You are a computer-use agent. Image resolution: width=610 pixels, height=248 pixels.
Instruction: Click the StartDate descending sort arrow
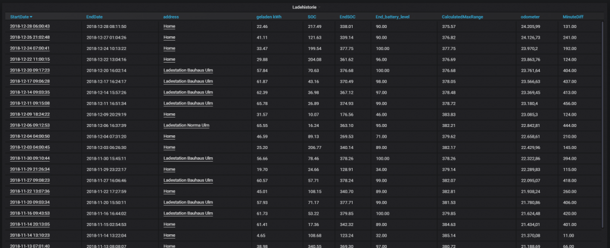pyautogui.click(x=31, y=17)
